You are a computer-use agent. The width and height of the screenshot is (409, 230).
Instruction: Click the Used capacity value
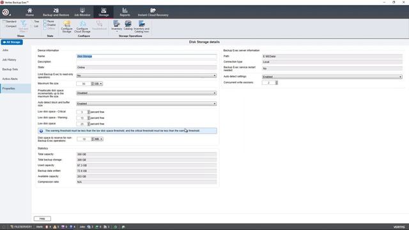[x=146, y=165]
